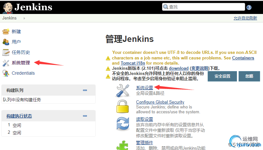The image size is (263, 150).
Task: Click the Credentials keys icon
Action: (6, 73)
